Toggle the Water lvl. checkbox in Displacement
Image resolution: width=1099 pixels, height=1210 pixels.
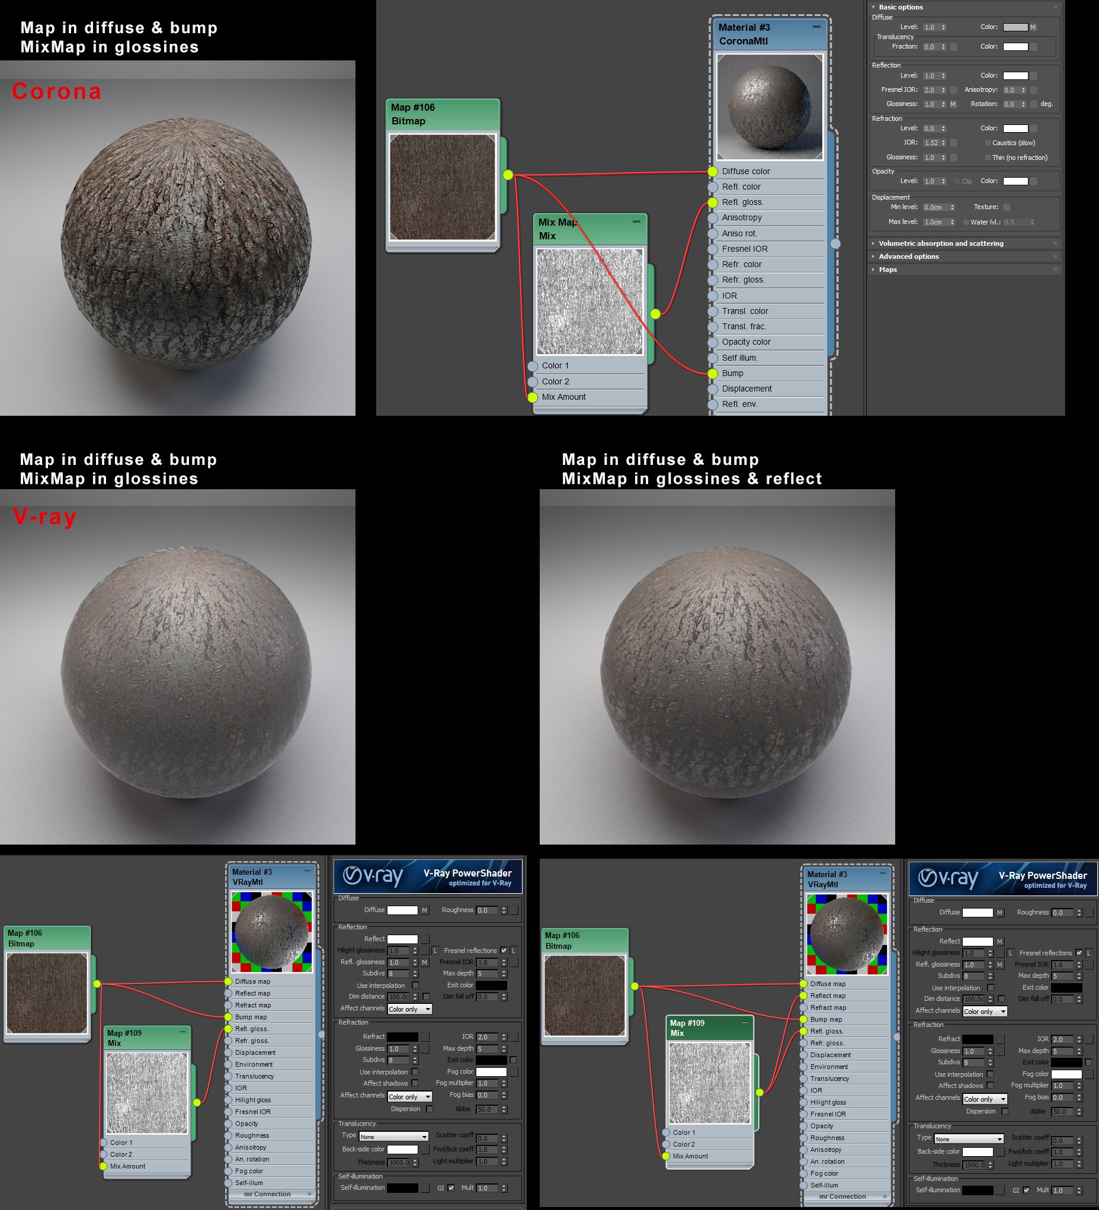(966, 222)
